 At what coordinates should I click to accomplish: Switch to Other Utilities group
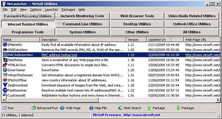(137, 32)
